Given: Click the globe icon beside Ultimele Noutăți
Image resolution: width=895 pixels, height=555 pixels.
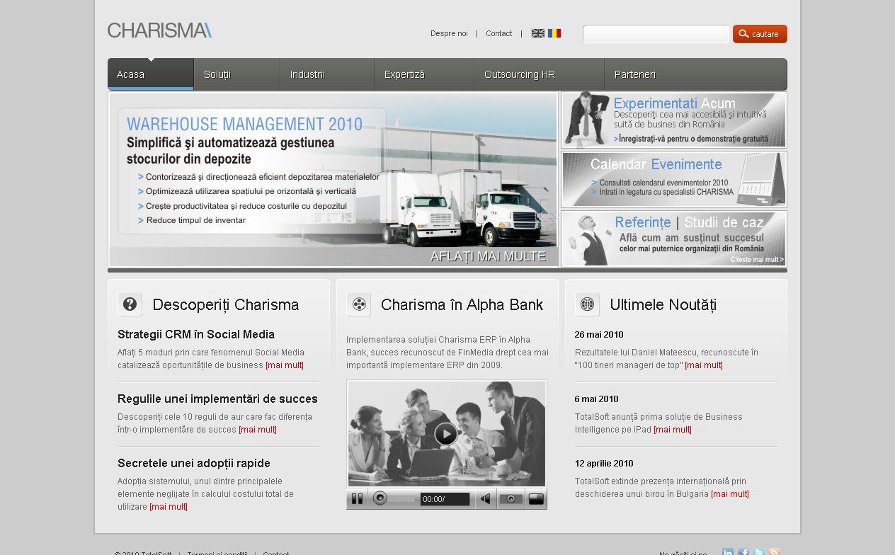Looking at the screenshot, I should coord(587,304).
